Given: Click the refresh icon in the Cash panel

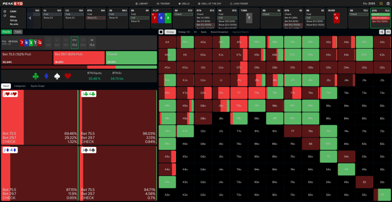Looking at the screenshot, I should [x=5, y=16].
